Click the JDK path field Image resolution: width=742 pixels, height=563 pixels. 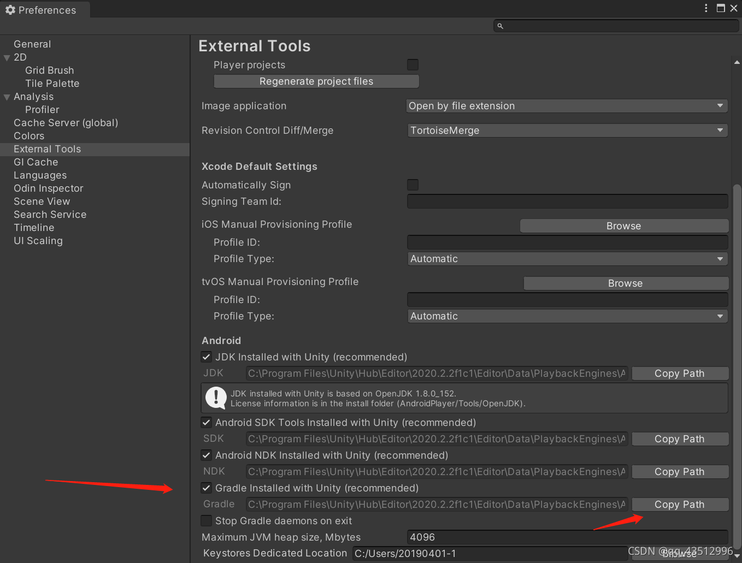click(437, 373)
